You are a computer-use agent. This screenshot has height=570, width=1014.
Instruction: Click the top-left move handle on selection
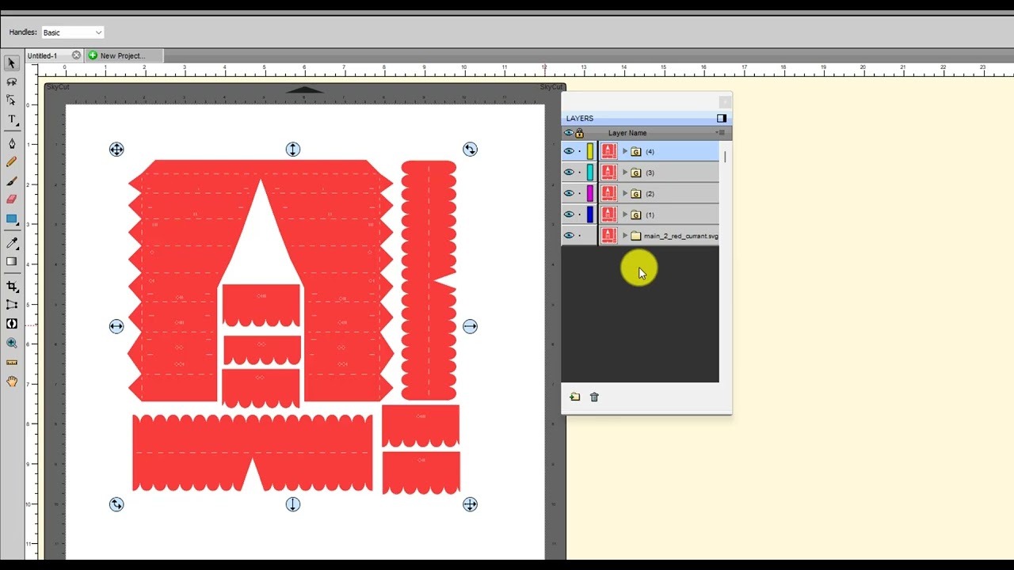click(x=116, y=149)
